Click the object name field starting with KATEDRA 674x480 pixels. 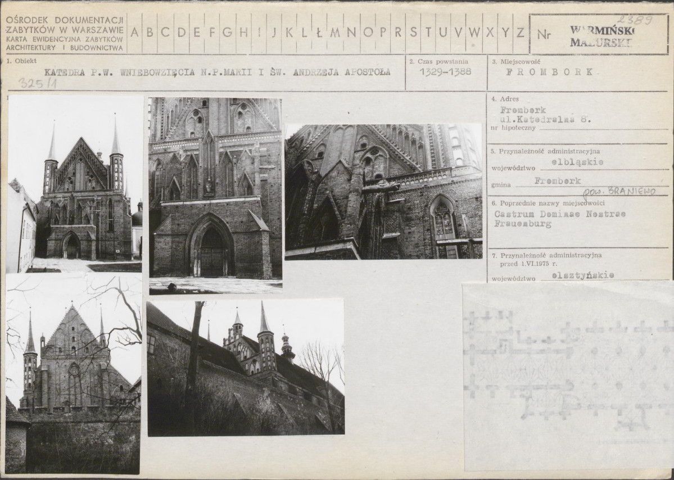(216, 72)
